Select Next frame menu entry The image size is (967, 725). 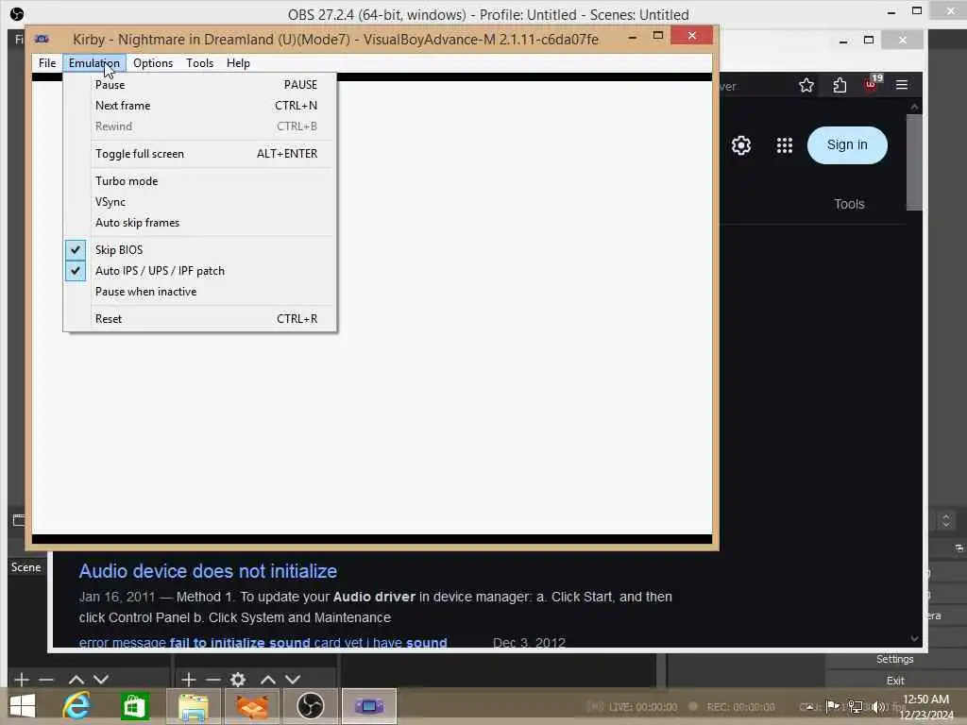tap(200, 106)
